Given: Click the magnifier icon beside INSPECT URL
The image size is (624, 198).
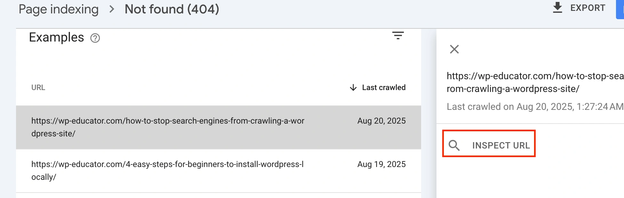Looking at the screenshot, I should (x=454, y=145).
